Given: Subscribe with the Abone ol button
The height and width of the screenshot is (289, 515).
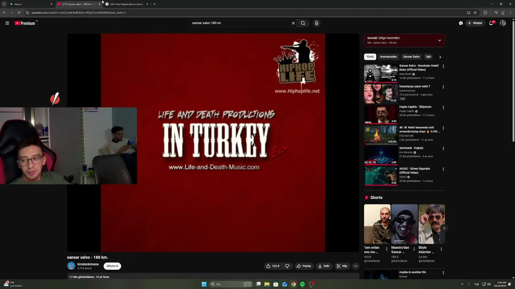Looking at the screenshot, I should [112, 266].
